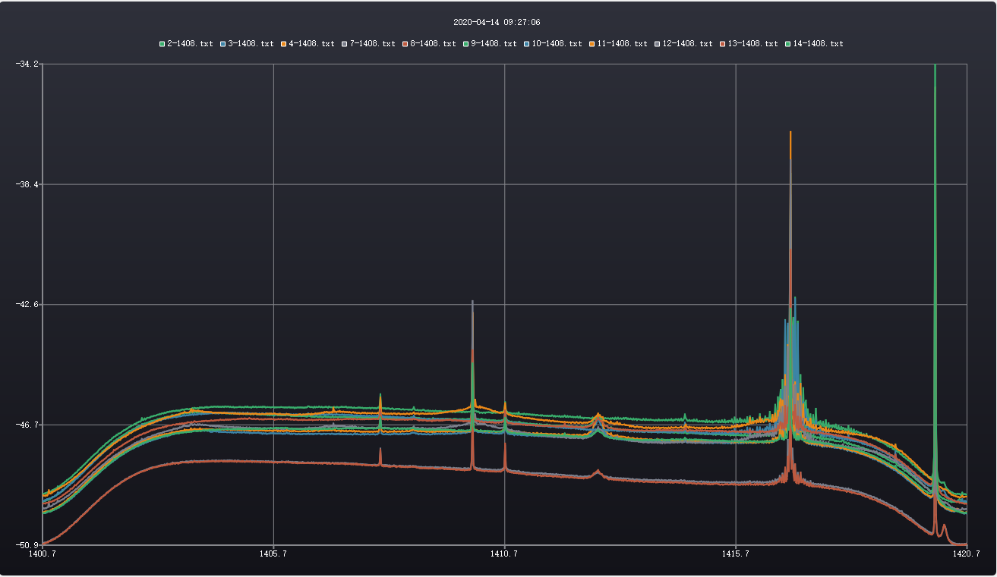Click the x-axis label 1415.7
The image size is (997, 577).
tap(735, 554)
